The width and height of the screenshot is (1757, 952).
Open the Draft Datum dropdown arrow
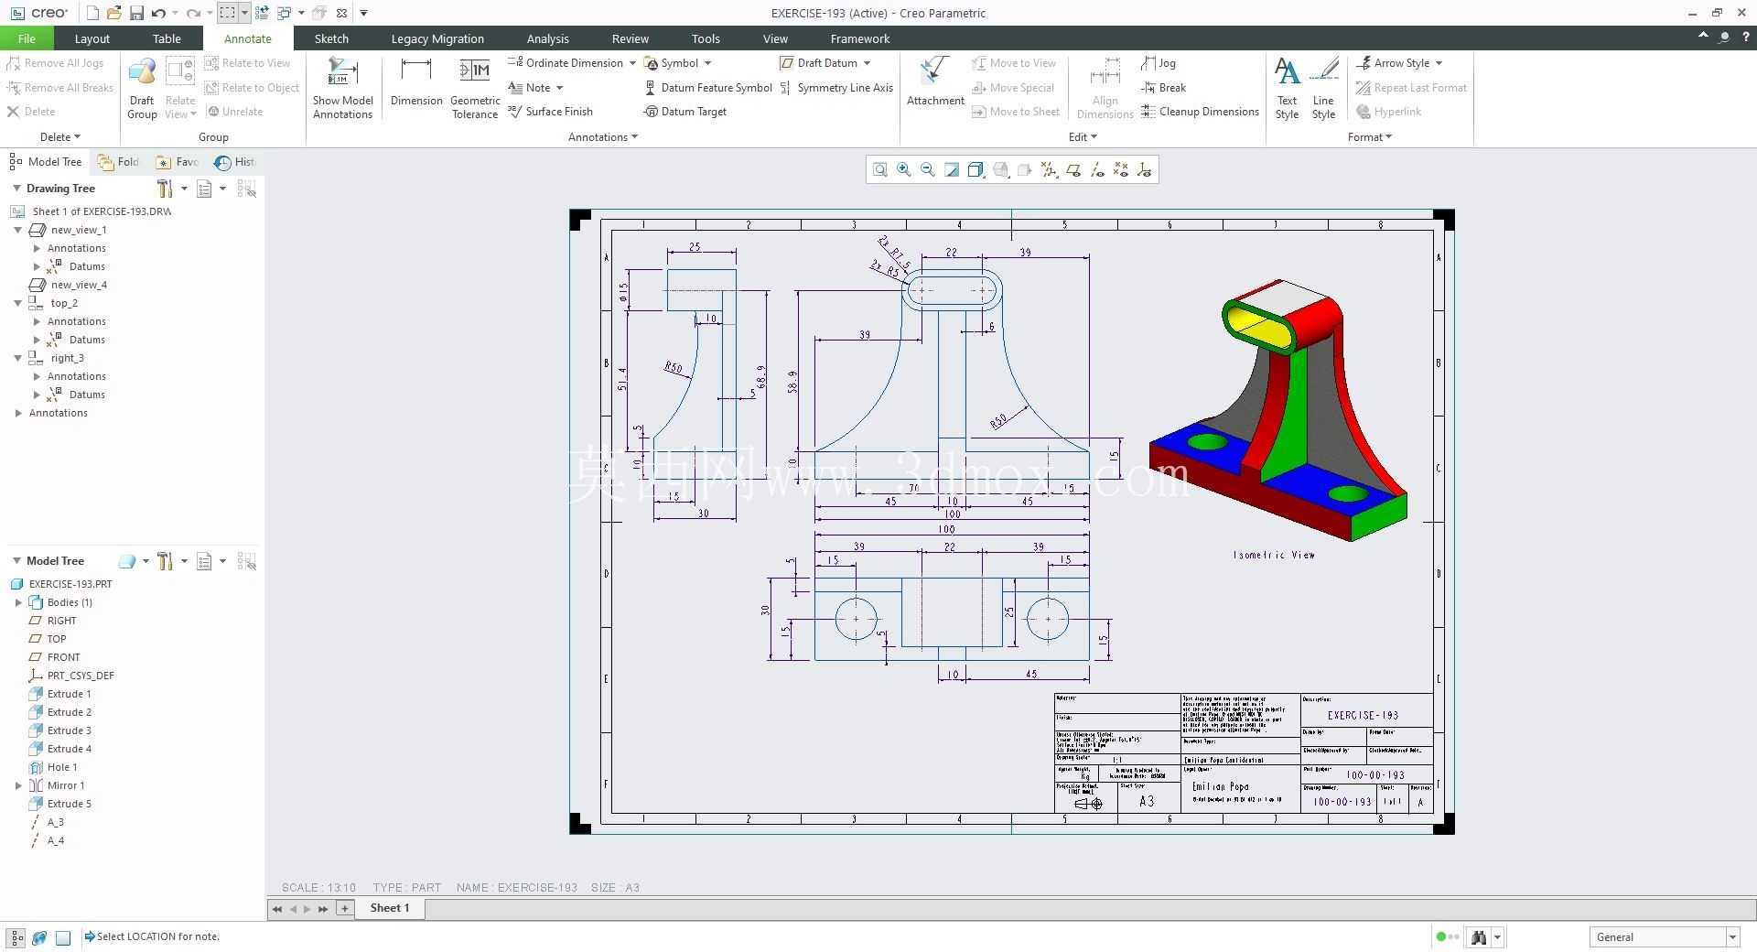(867, 63)
